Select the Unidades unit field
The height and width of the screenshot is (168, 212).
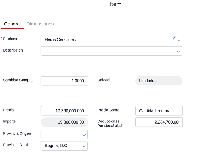click(159, 81)
